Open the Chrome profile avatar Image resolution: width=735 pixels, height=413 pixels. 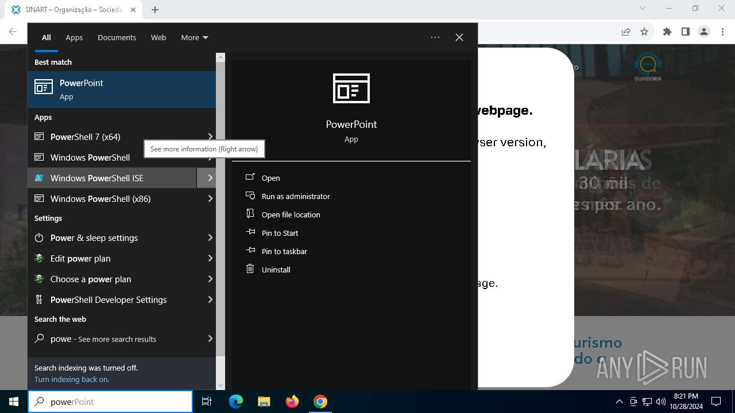(704, 32)
